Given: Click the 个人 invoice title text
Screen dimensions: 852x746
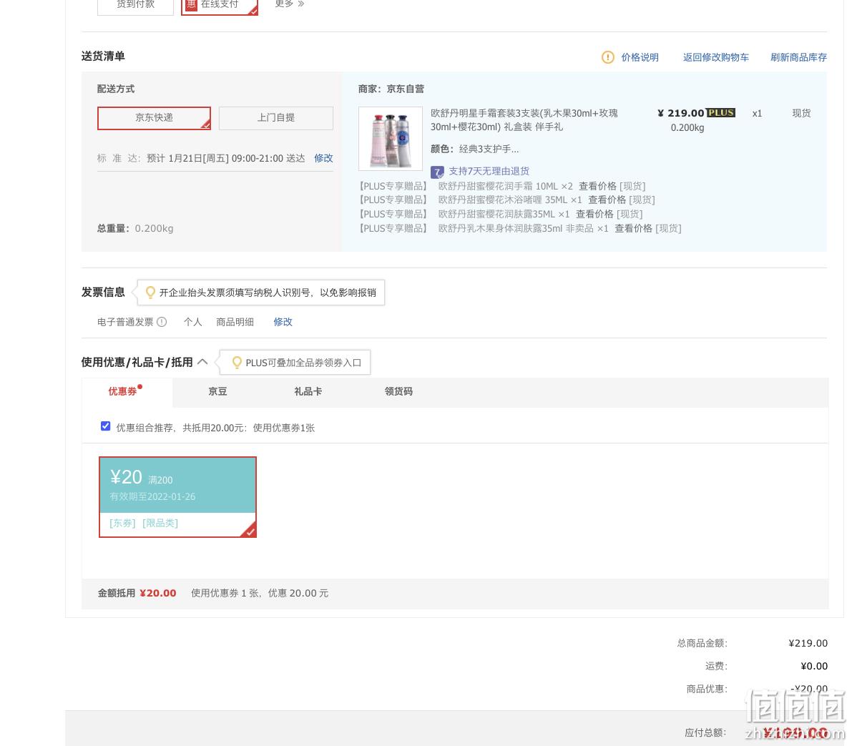Looking at the screenshot, I should tap(193, 322).
